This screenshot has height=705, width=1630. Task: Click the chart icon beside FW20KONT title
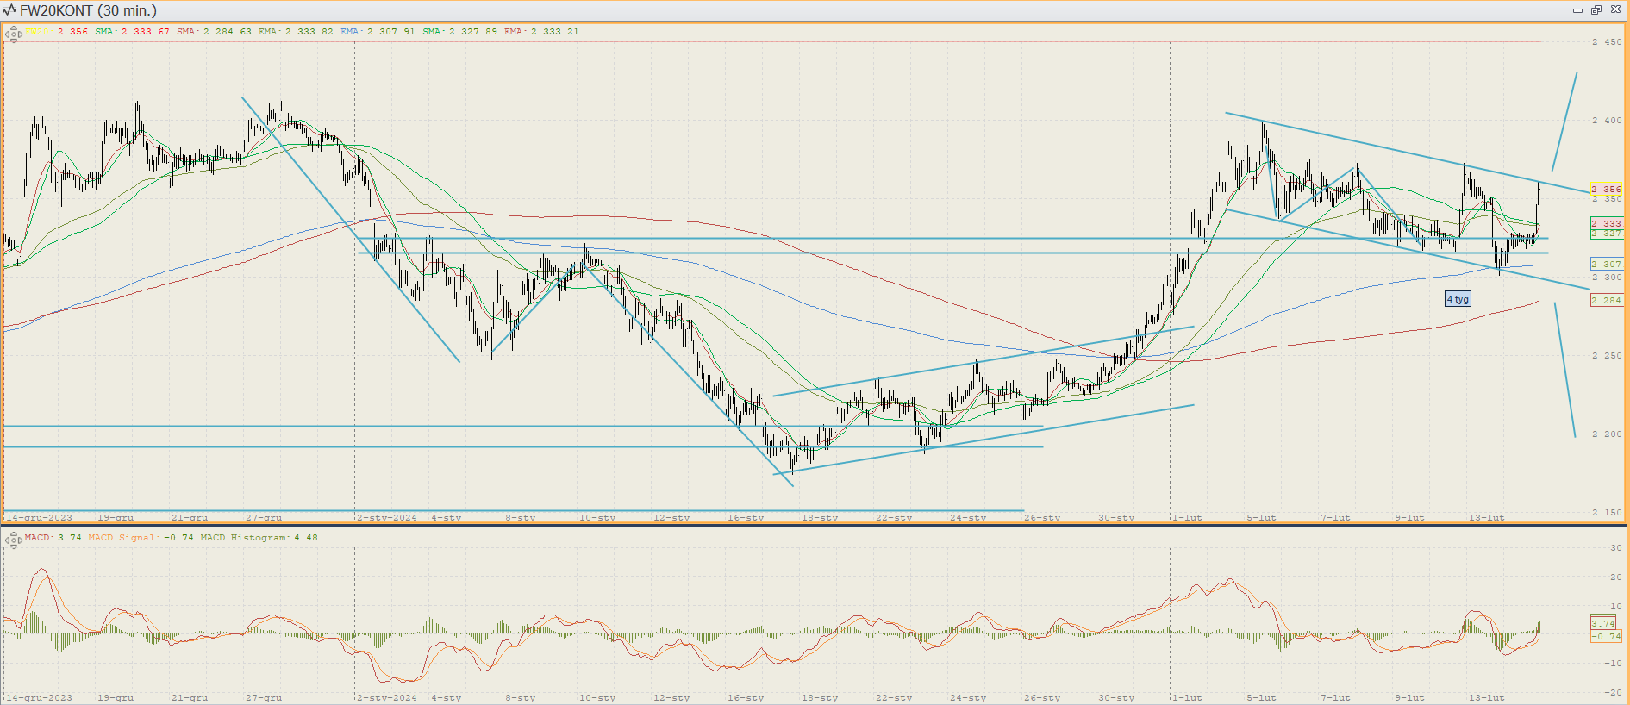9,10
